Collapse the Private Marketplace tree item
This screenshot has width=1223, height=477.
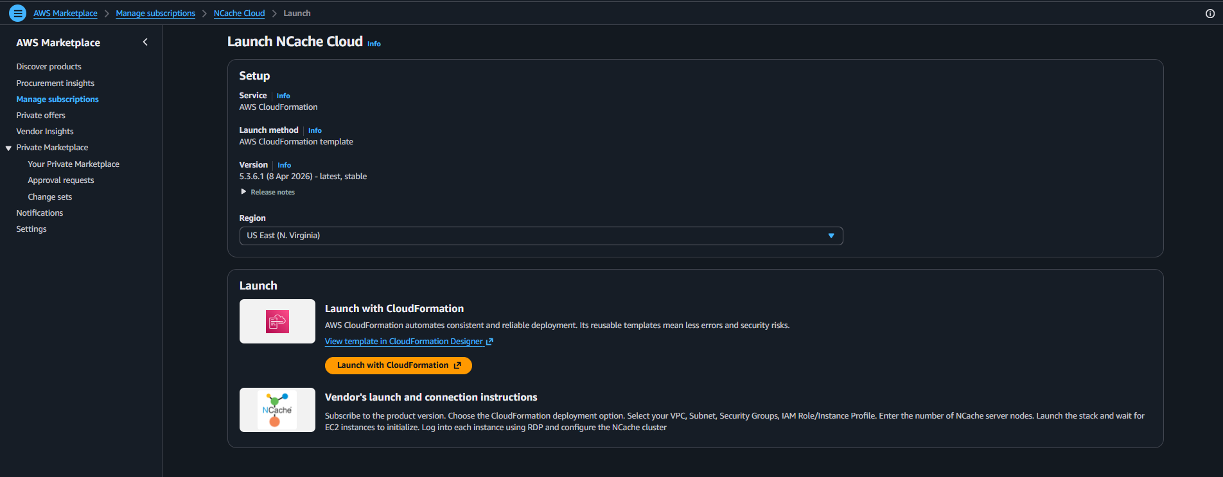tap(9, 148)
